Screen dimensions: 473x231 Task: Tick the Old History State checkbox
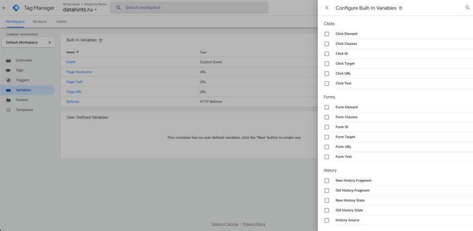327,211
